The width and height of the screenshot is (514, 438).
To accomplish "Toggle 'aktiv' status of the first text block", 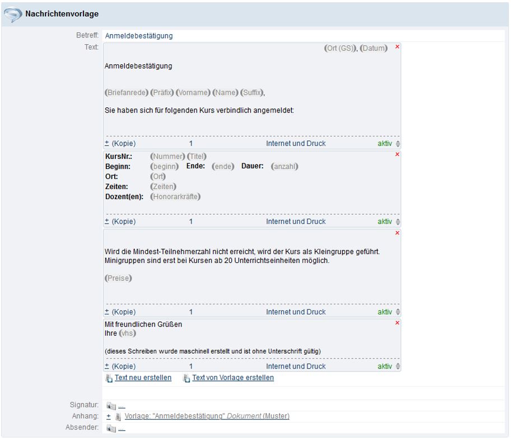I will tap(384, 143).
